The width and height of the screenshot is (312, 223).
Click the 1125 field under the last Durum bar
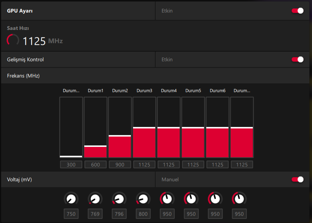242,165
